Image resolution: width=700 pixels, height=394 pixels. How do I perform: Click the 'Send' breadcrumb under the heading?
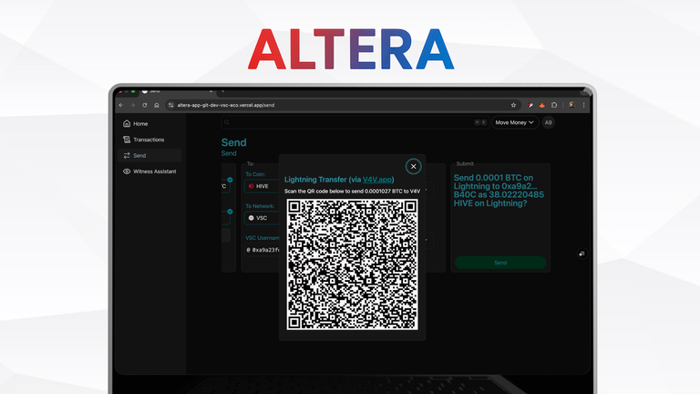tap(229, 153)
